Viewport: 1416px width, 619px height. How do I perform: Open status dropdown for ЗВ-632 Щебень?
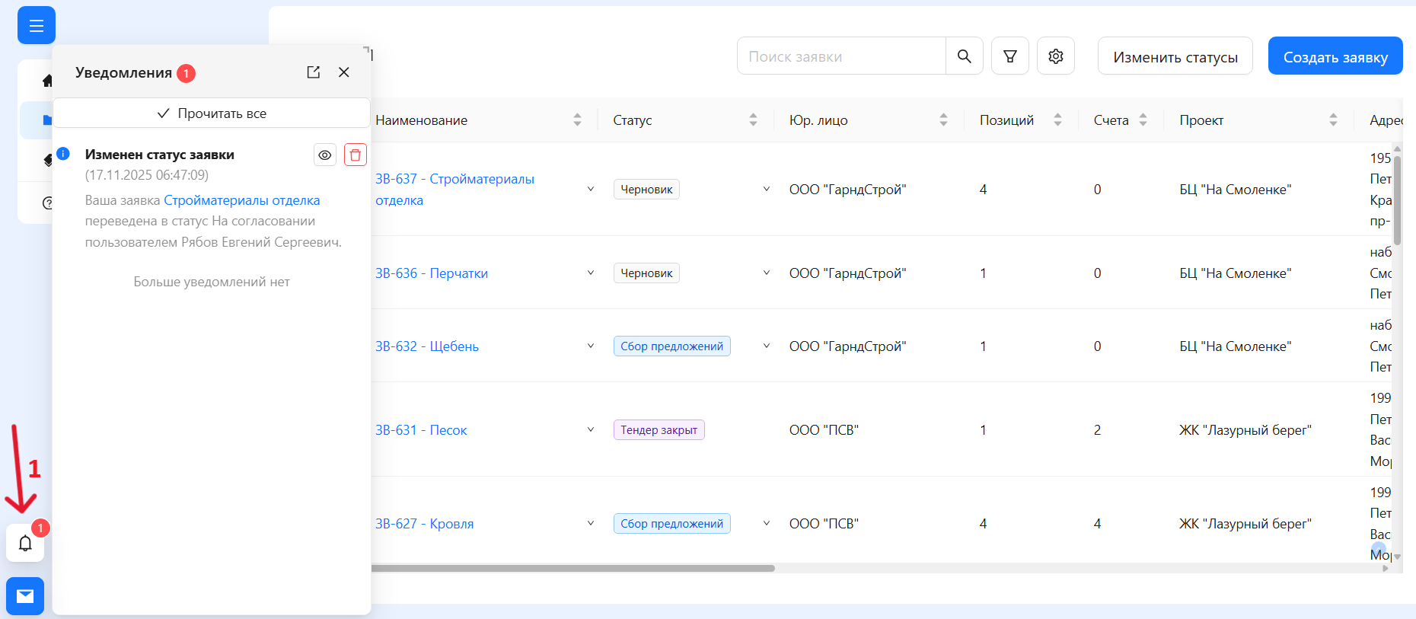point(766,346)
